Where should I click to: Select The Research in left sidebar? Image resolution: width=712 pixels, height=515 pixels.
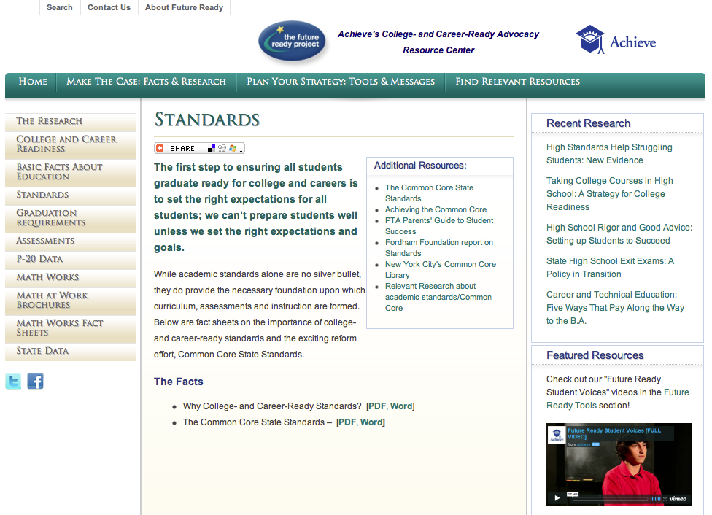pyautogui.click(x=71, y=121)
